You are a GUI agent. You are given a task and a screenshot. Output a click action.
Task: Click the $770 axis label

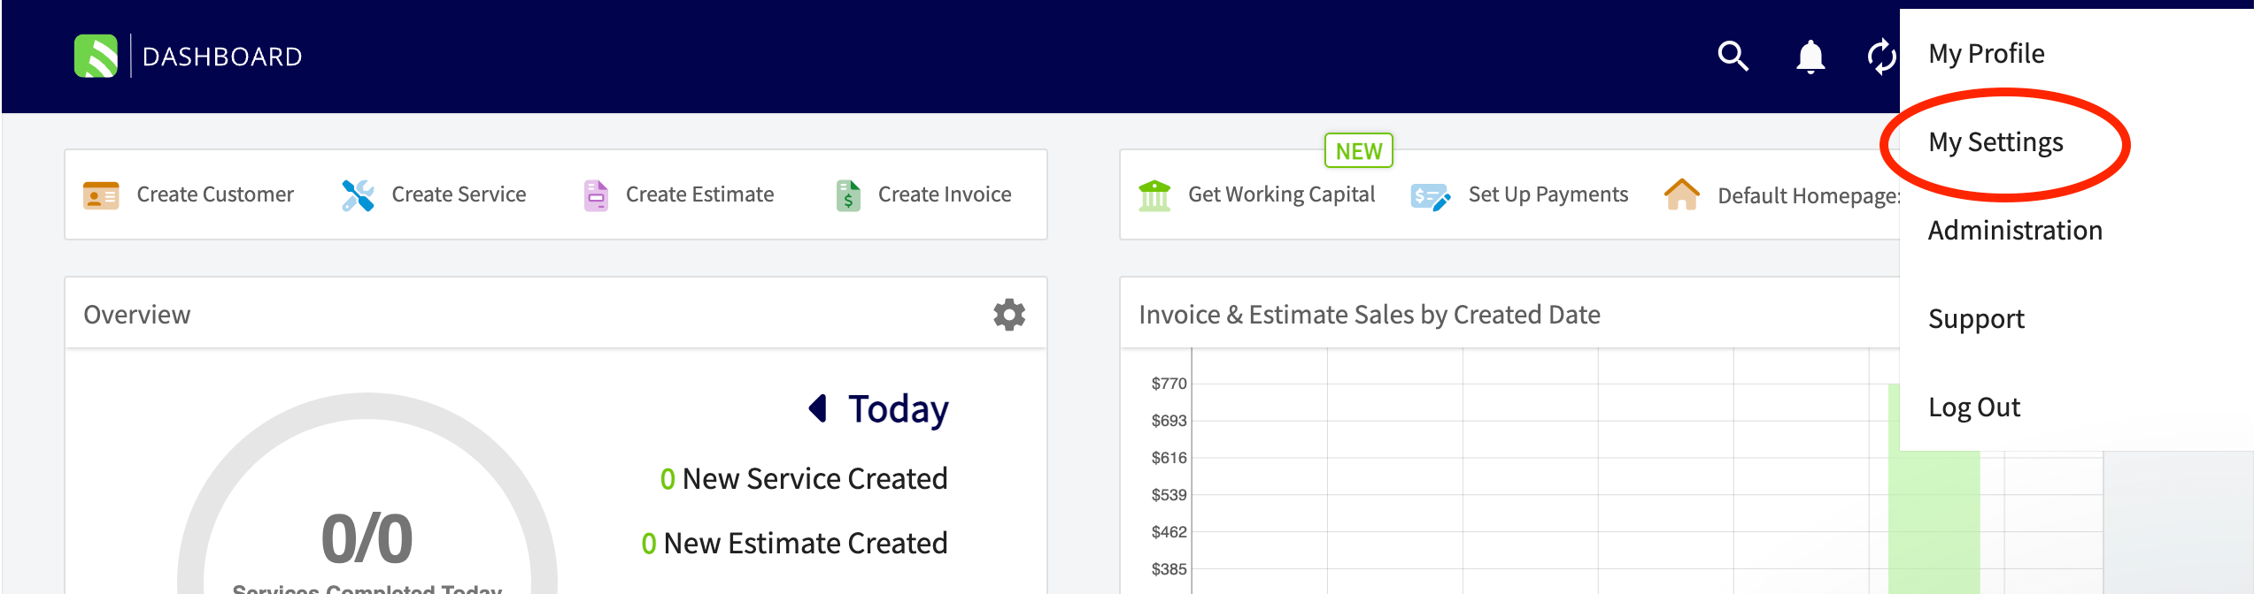click(1169, 384)
